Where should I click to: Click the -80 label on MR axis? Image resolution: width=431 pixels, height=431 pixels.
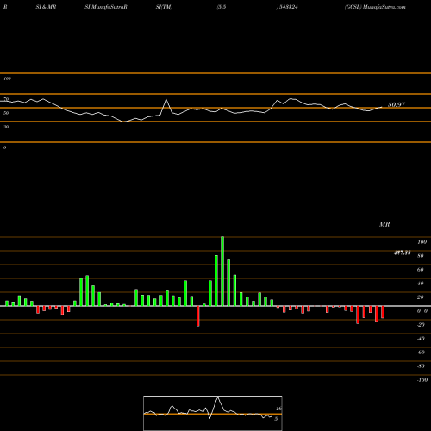(x=421, y=366)
